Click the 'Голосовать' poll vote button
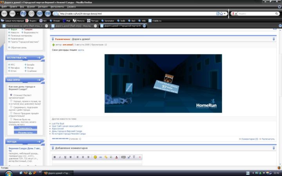 tap(25, 128)
